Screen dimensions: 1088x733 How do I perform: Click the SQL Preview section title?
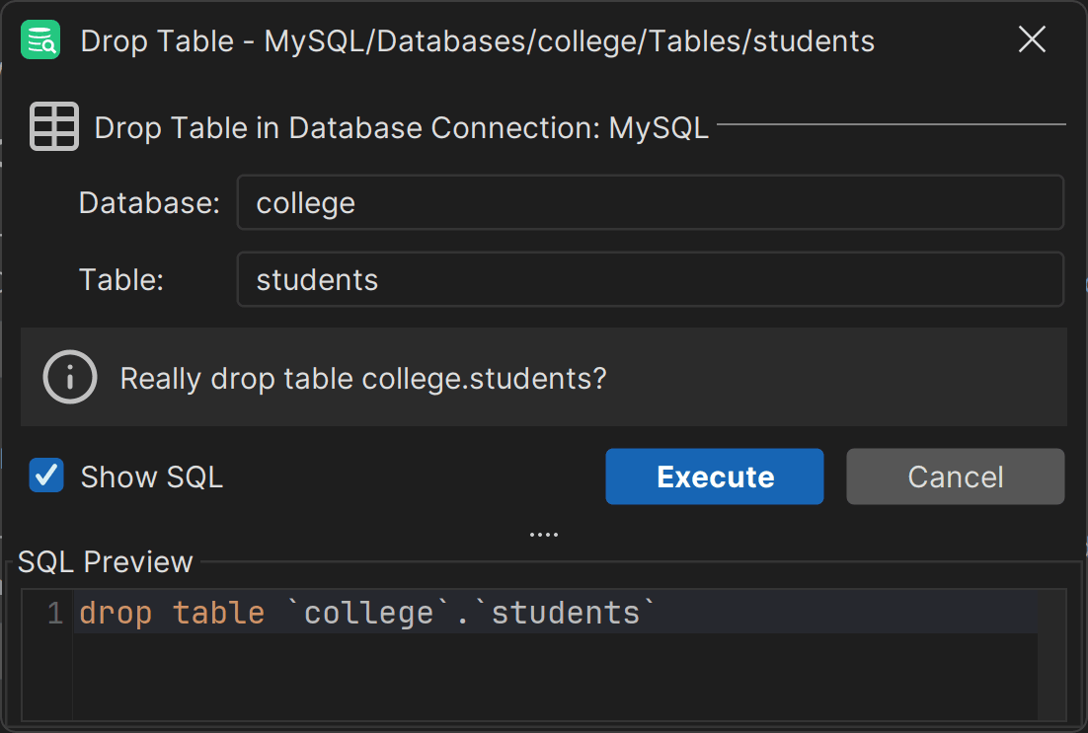pos(105,561)
